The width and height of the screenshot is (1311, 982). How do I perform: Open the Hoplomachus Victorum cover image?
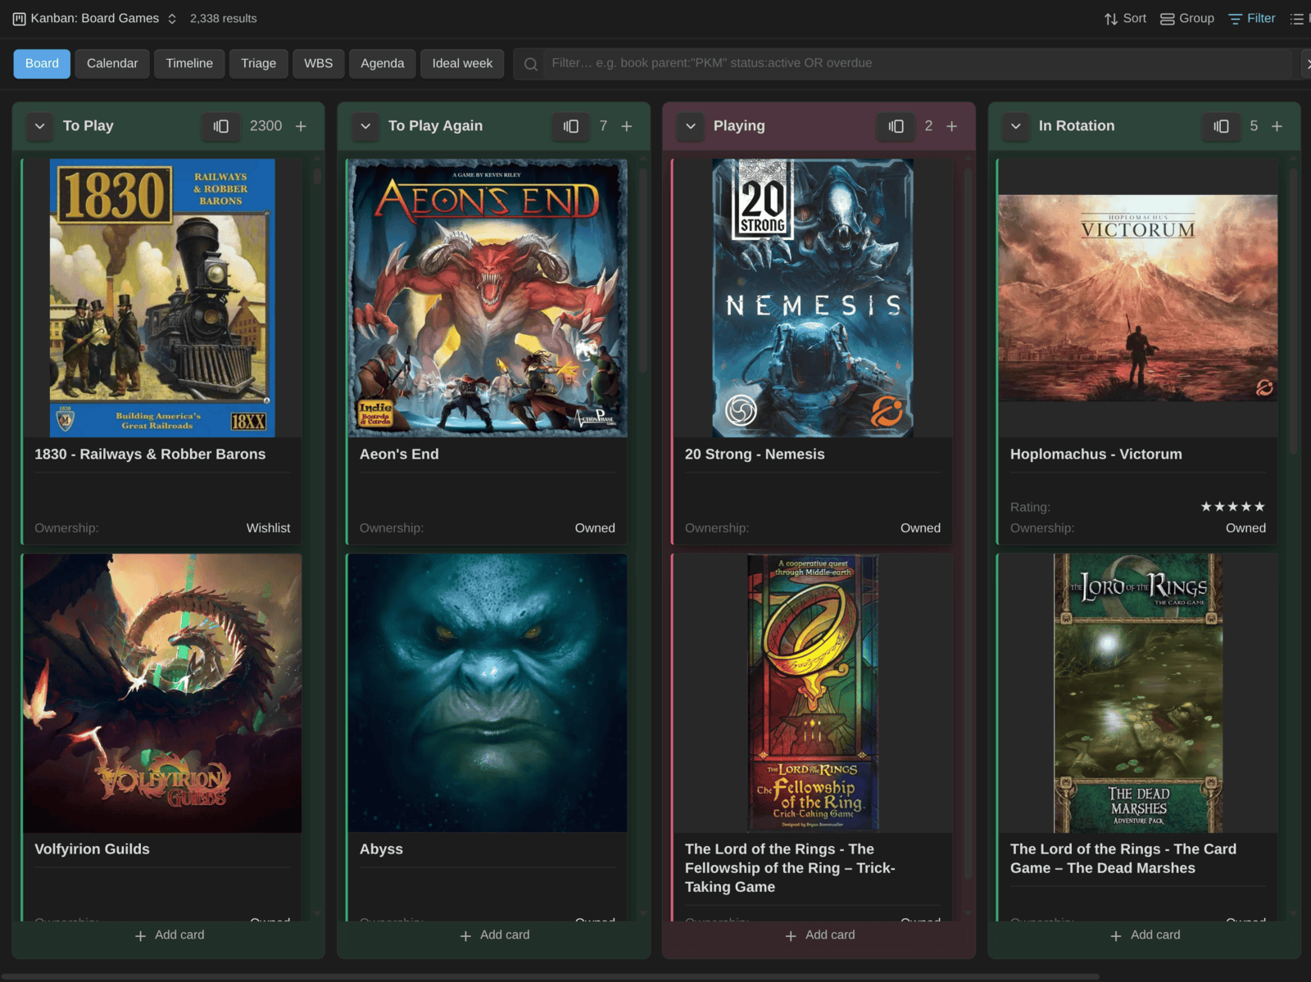(x=1137, y=298)
